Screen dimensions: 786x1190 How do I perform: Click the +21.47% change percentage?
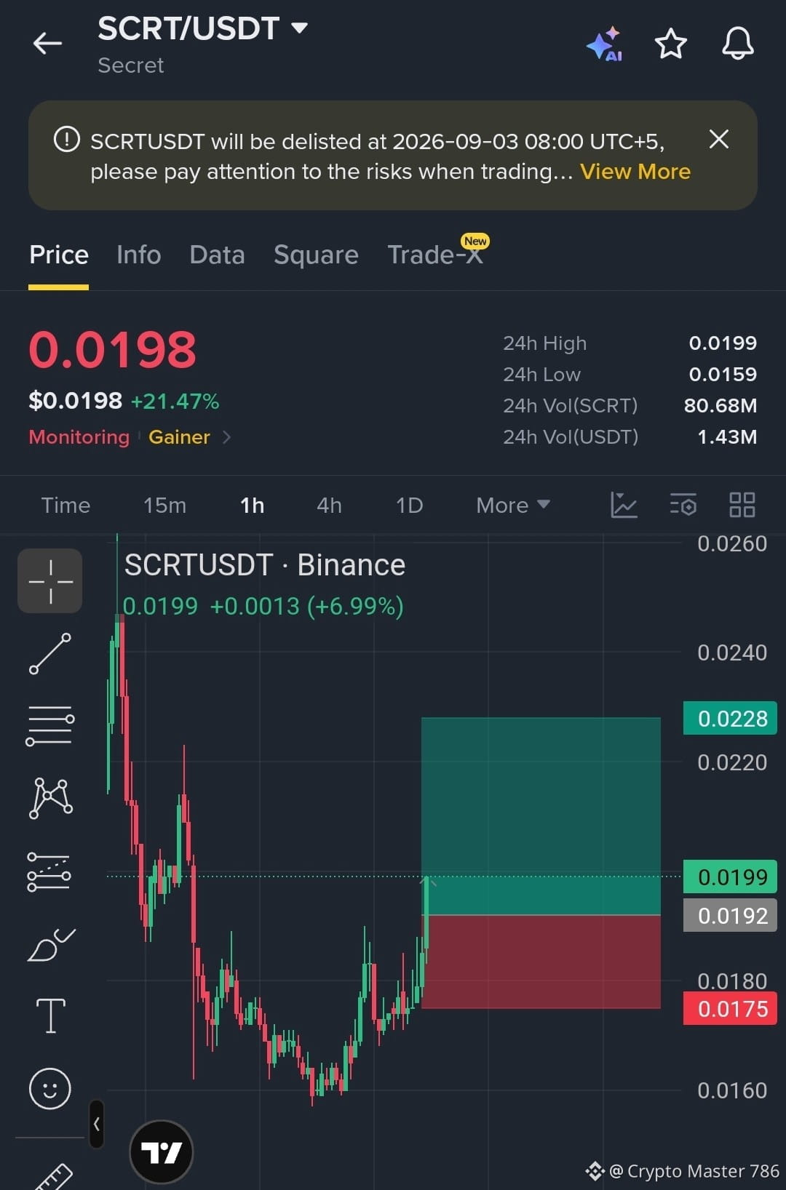click(x=175, y=401)
